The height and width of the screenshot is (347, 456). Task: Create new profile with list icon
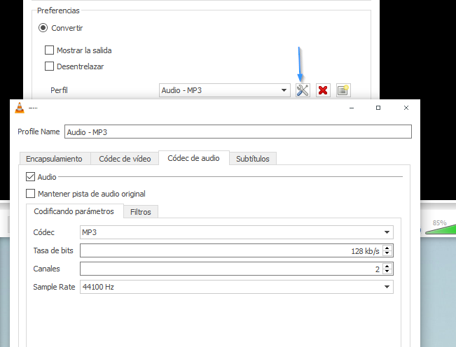click(x=343, y=90)
